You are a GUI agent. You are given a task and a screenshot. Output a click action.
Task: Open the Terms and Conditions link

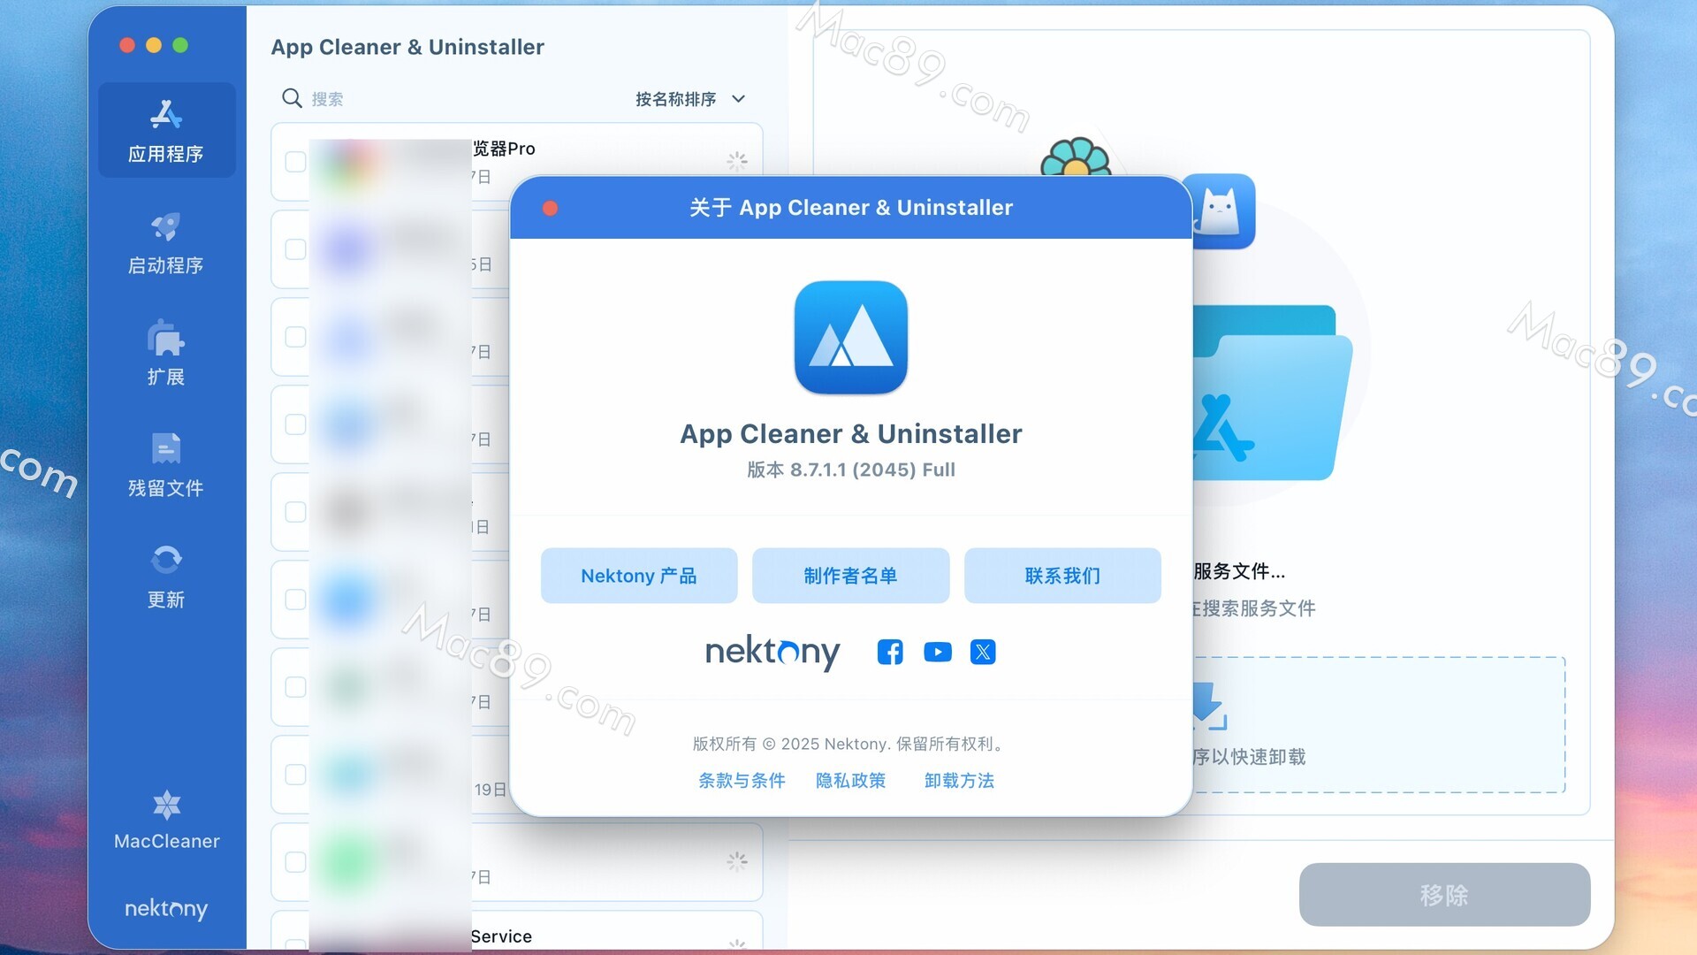pos(742,781)
